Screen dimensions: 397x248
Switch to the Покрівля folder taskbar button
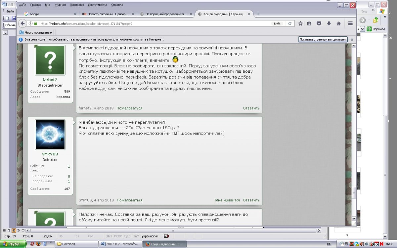(x=77, y=244)
